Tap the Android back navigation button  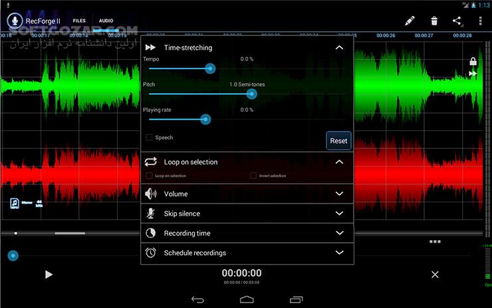tap(197, 300)
